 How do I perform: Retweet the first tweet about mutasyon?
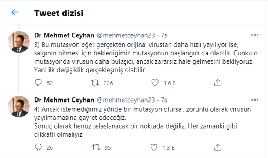(x=95, y=83)
